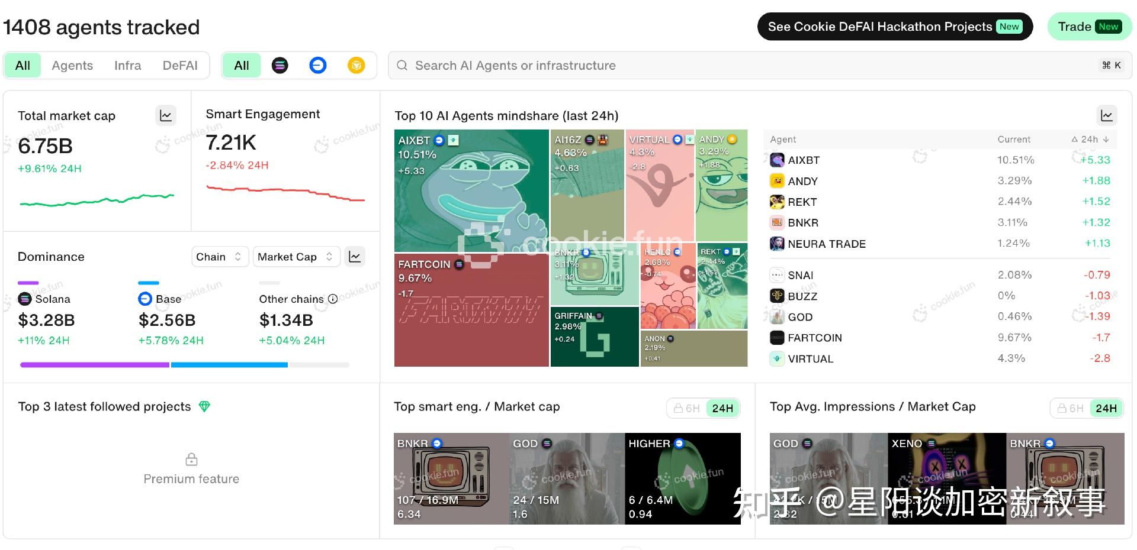This screenshot has width=1137, height=550.
Task: Click BUZZ avatar in agent table
Action: coord(777,296)
